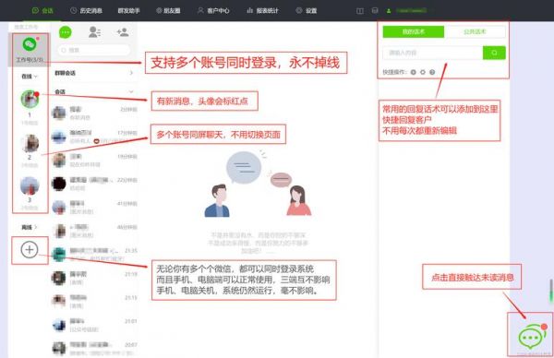
Task: Switch to work account 2 avatar
Action: point(30,143)
